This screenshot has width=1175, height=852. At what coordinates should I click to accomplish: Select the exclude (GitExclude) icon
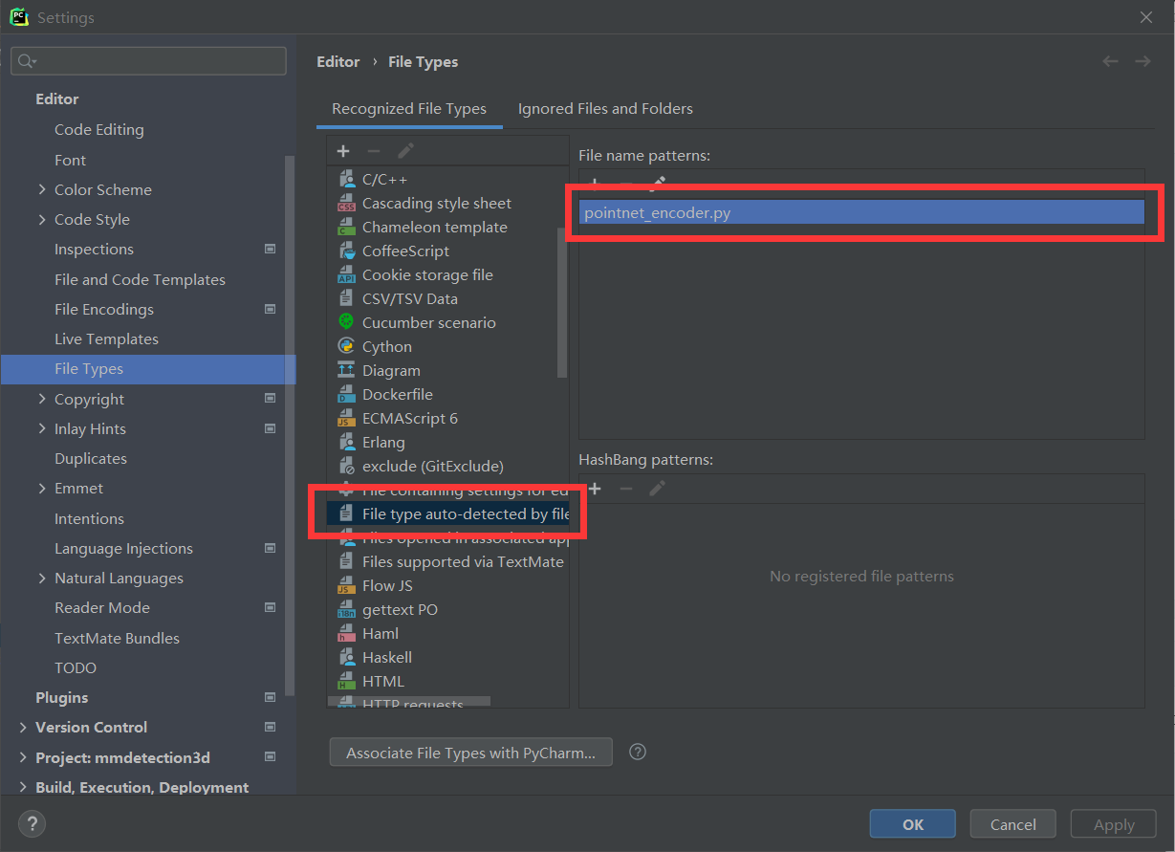coord(346,466)
